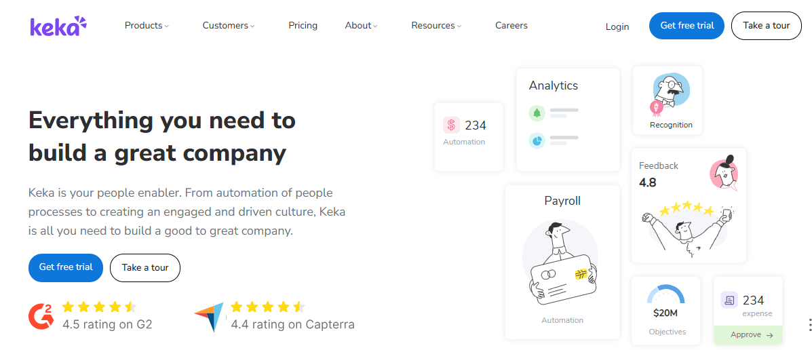
Task: Click the green bell icon in Analytics
Action: click(x=537, y=113)
